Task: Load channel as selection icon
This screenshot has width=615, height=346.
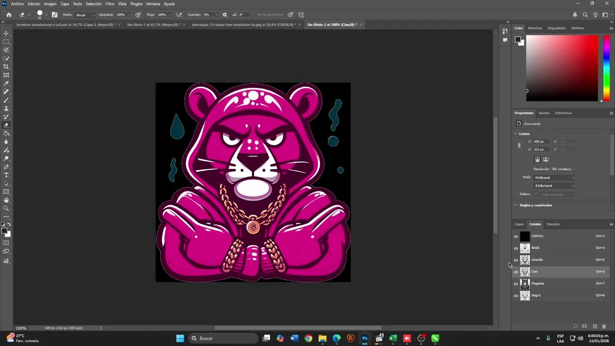Action: click(x=575, y=326)
